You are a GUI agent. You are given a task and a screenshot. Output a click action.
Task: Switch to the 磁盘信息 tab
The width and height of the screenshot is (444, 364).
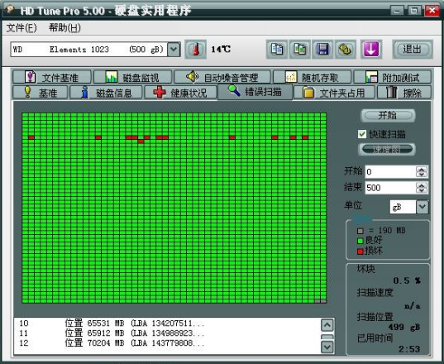point(106,93)
